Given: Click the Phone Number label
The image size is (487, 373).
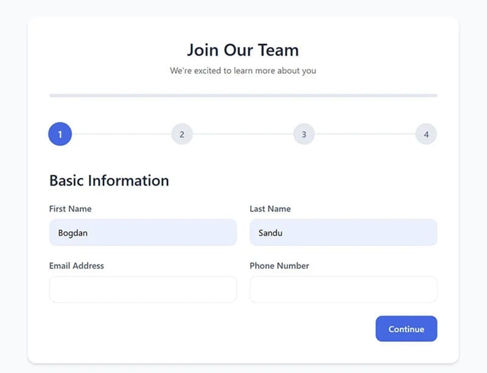Looking at the screenshot, I should click(x=279, y=266).
